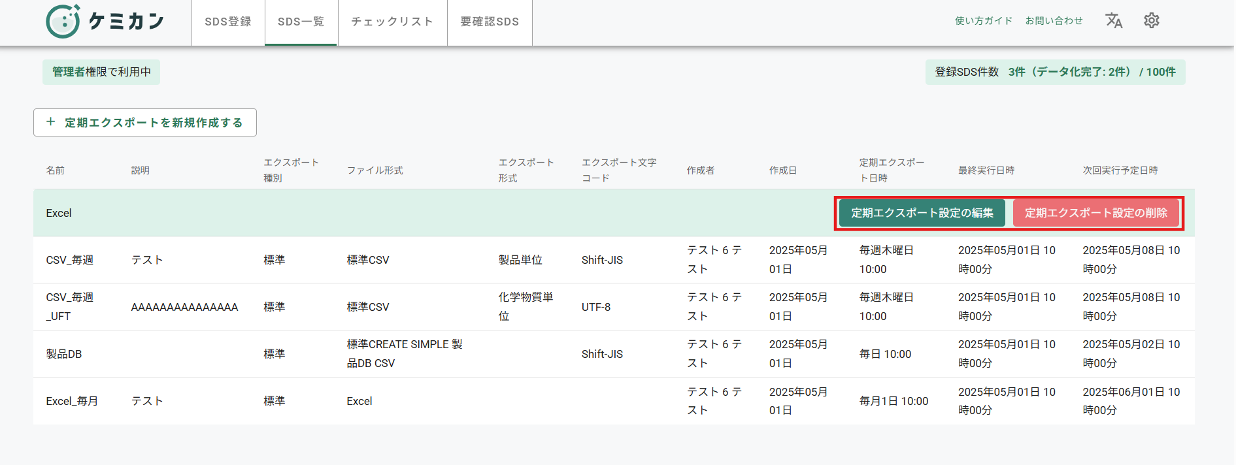1236x465 pixels.
Task: Click 定期エクスポートを新規作成する button
Action: point(145,123)
